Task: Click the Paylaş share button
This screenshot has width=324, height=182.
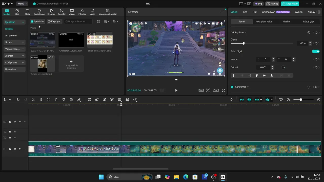Action: pos(272,4)
